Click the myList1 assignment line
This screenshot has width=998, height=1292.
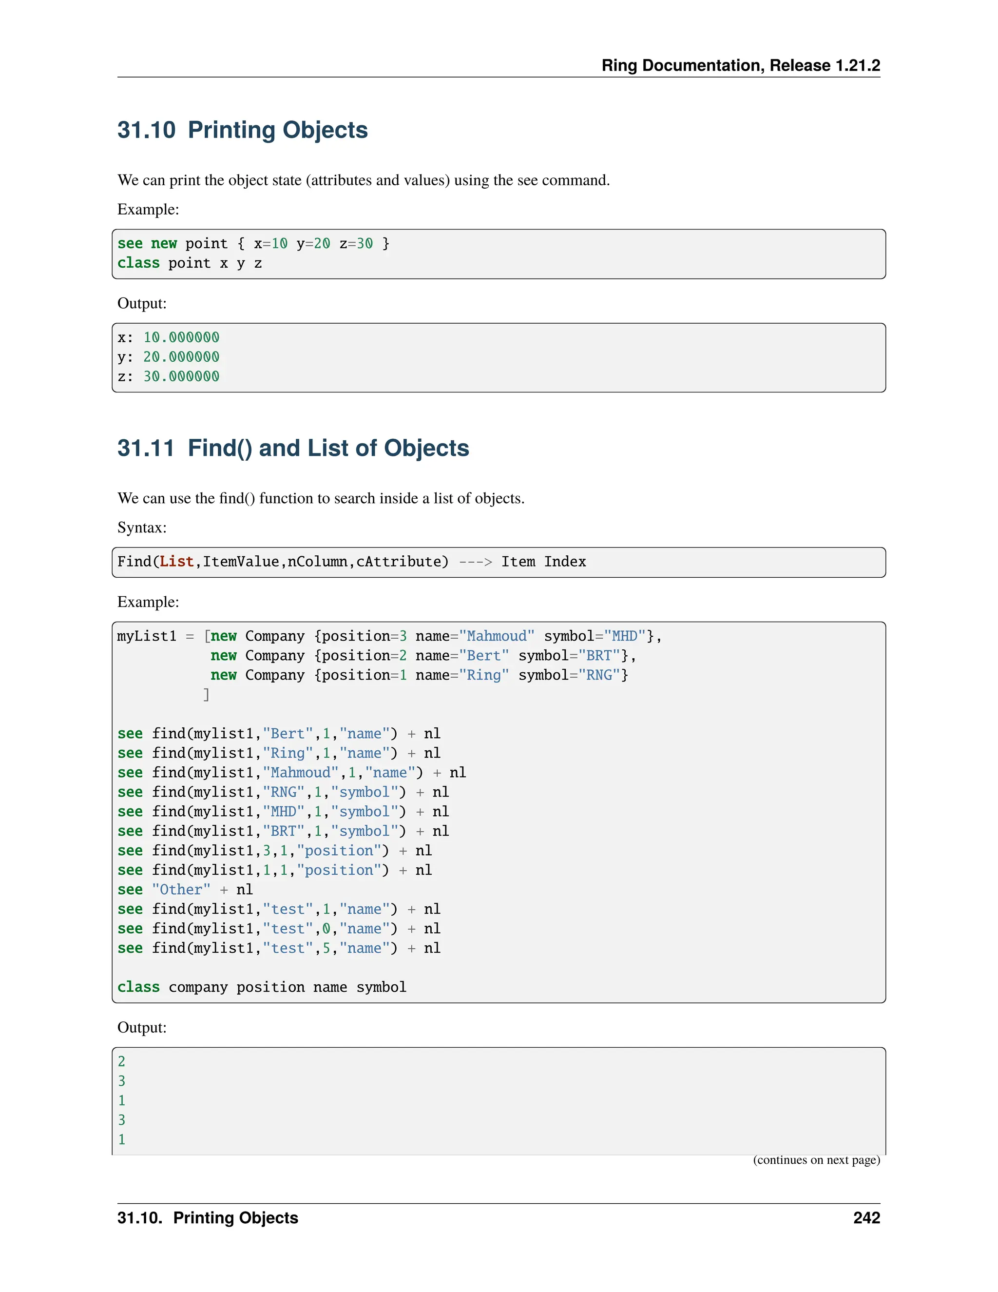tap(389, 636)
